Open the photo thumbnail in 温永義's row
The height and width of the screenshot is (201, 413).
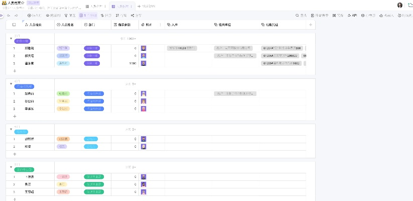144,63
